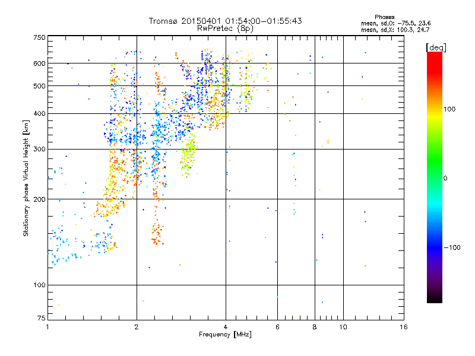This screenshot has height=356, width=475.
Task: Click the y-axis tick label '75'
Action: [x=42, y=318]
